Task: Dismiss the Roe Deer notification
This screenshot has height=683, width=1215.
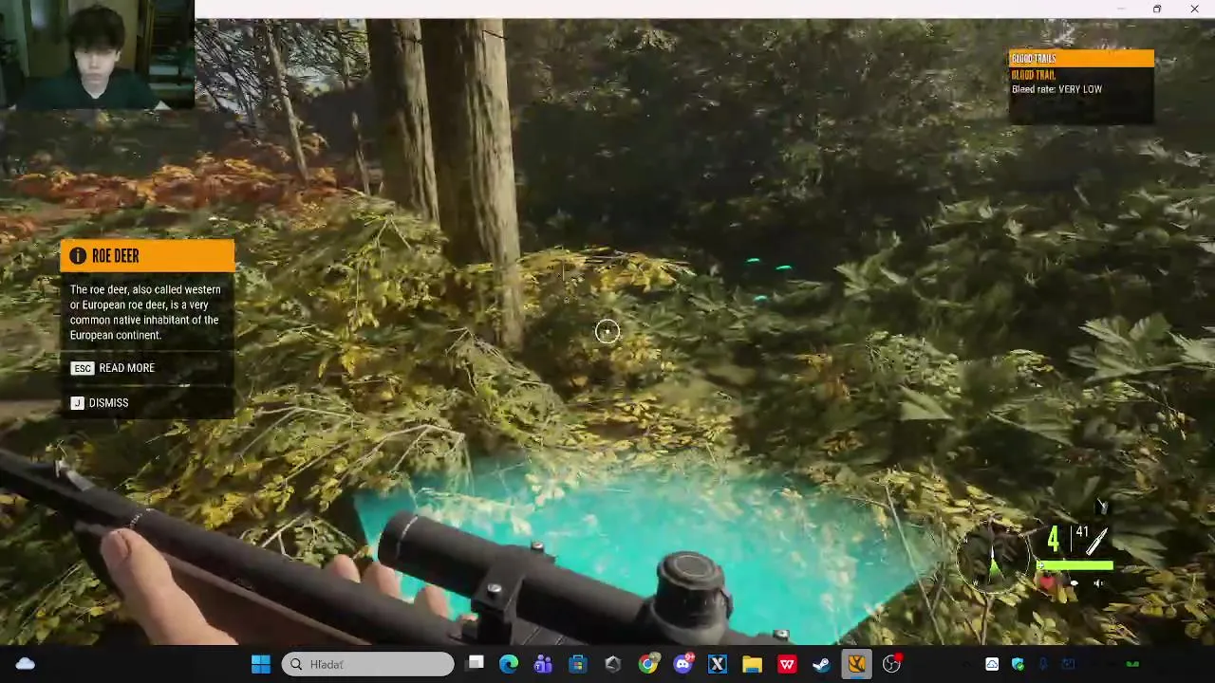Action: point(108,403)
